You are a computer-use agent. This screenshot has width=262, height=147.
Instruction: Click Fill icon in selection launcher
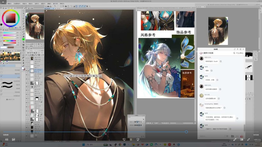click(94, 76)
